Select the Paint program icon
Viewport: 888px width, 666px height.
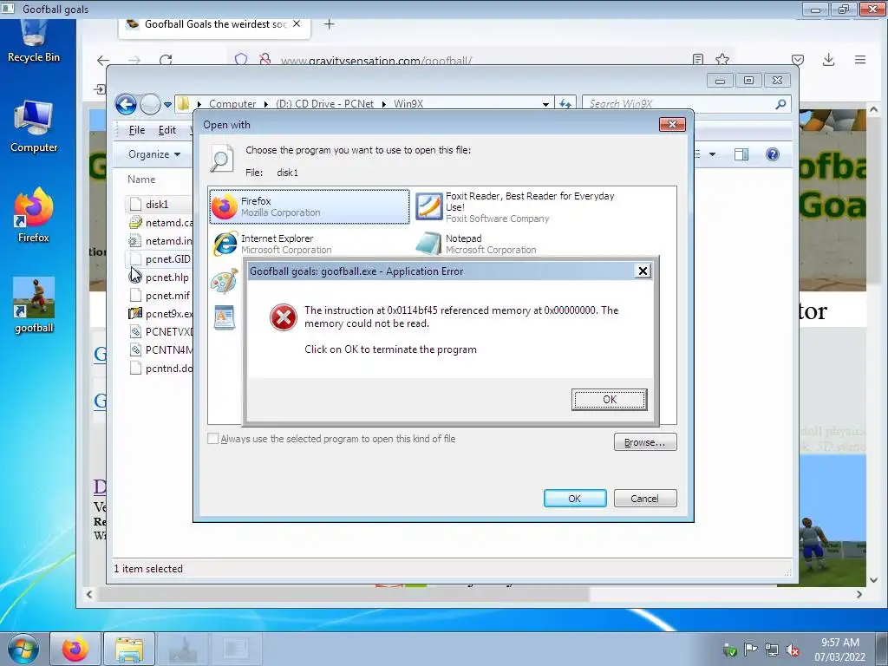pos(225,282)
